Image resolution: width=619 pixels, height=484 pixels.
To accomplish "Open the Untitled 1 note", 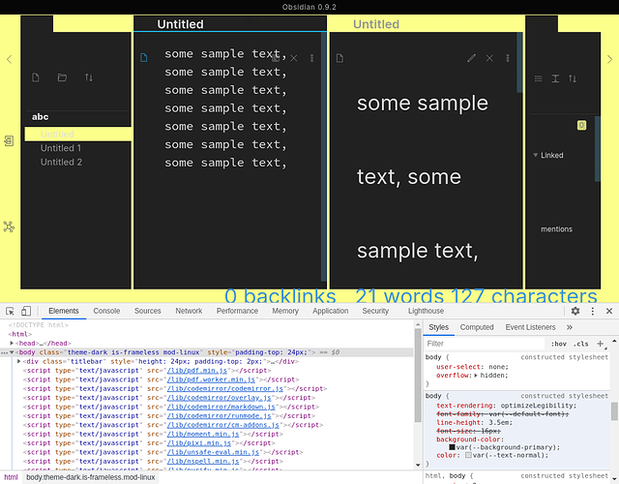I will pos(61,148).
